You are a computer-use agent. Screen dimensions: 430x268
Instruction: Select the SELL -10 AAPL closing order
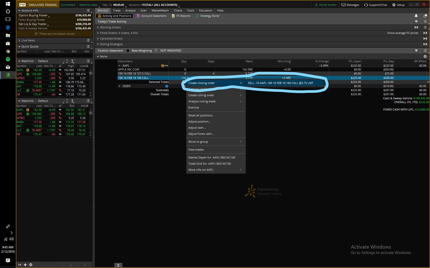(285, 83)
